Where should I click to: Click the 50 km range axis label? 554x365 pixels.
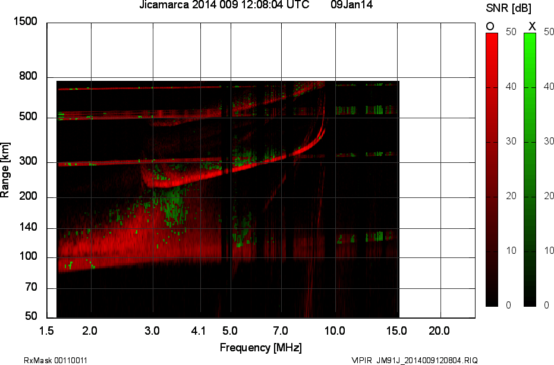click(31, 316)
